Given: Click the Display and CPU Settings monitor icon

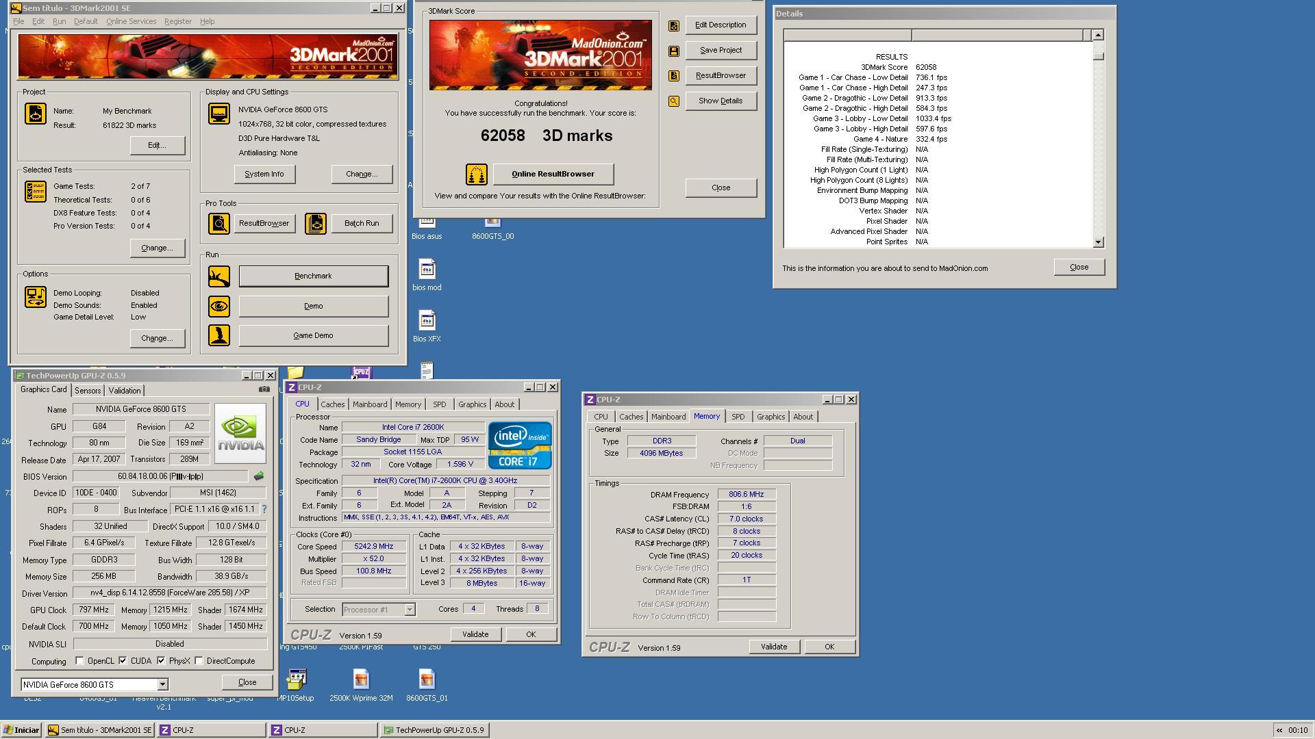Looking at the screenshot, I should tap(219, 114).
